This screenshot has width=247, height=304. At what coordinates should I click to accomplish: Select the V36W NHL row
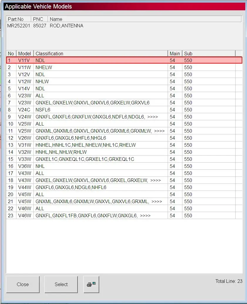(124, 166)
